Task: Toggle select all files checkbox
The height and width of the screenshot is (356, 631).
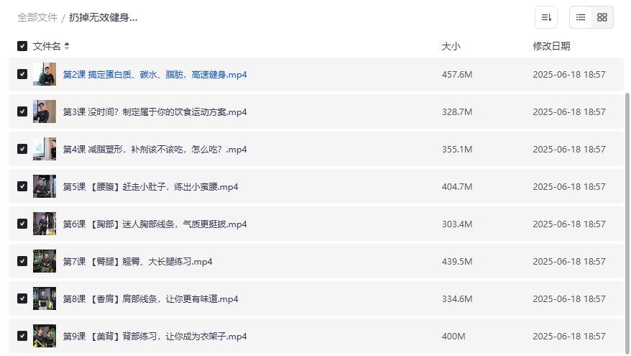Action: tap(22, 46)
